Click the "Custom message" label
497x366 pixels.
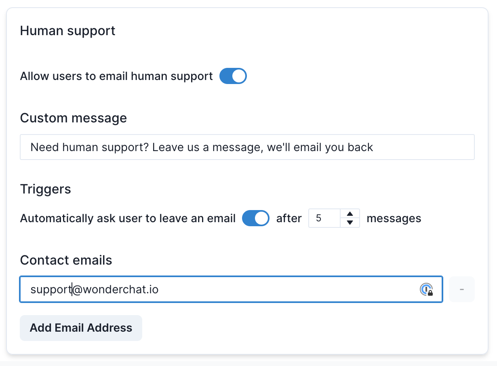point(73,118)
